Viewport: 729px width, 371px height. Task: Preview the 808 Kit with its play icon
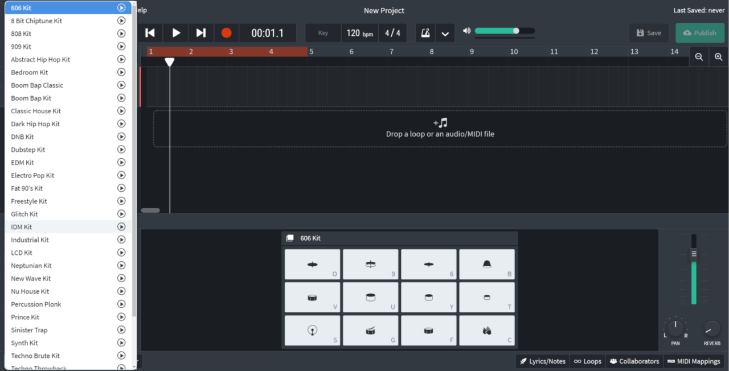pyautogui.click(x=121, y=34)
